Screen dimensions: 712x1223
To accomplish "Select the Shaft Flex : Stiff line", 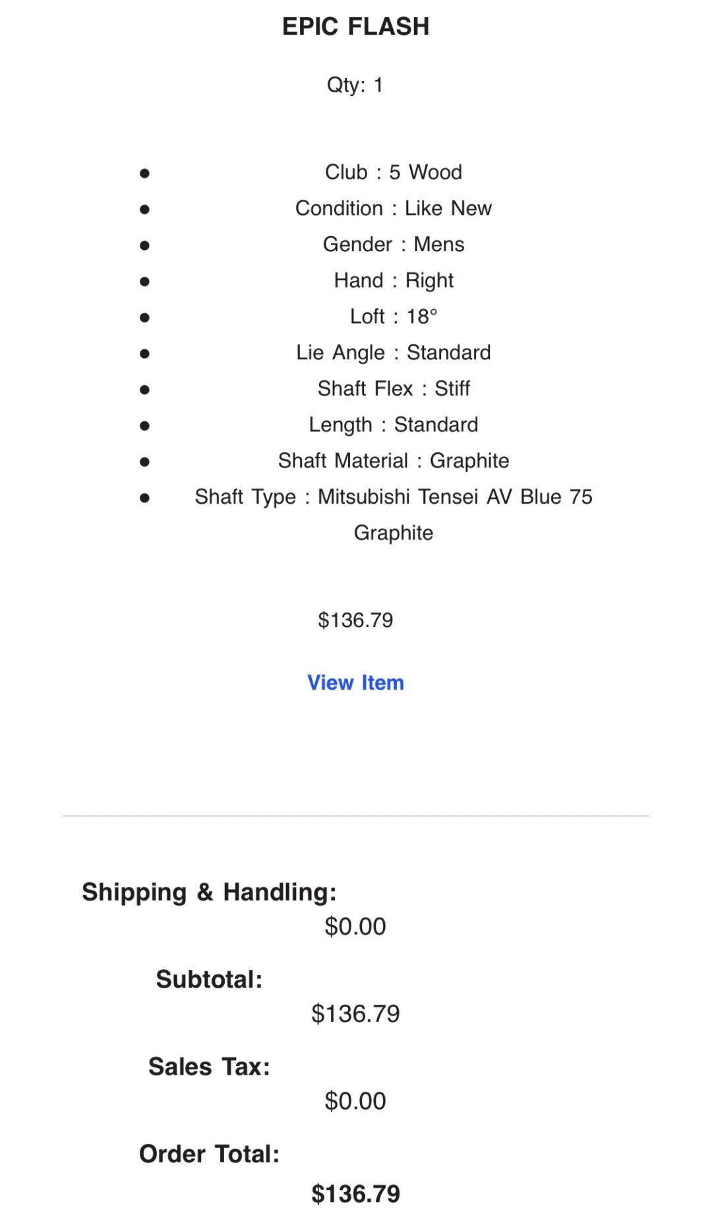I will tap(393, 388).
